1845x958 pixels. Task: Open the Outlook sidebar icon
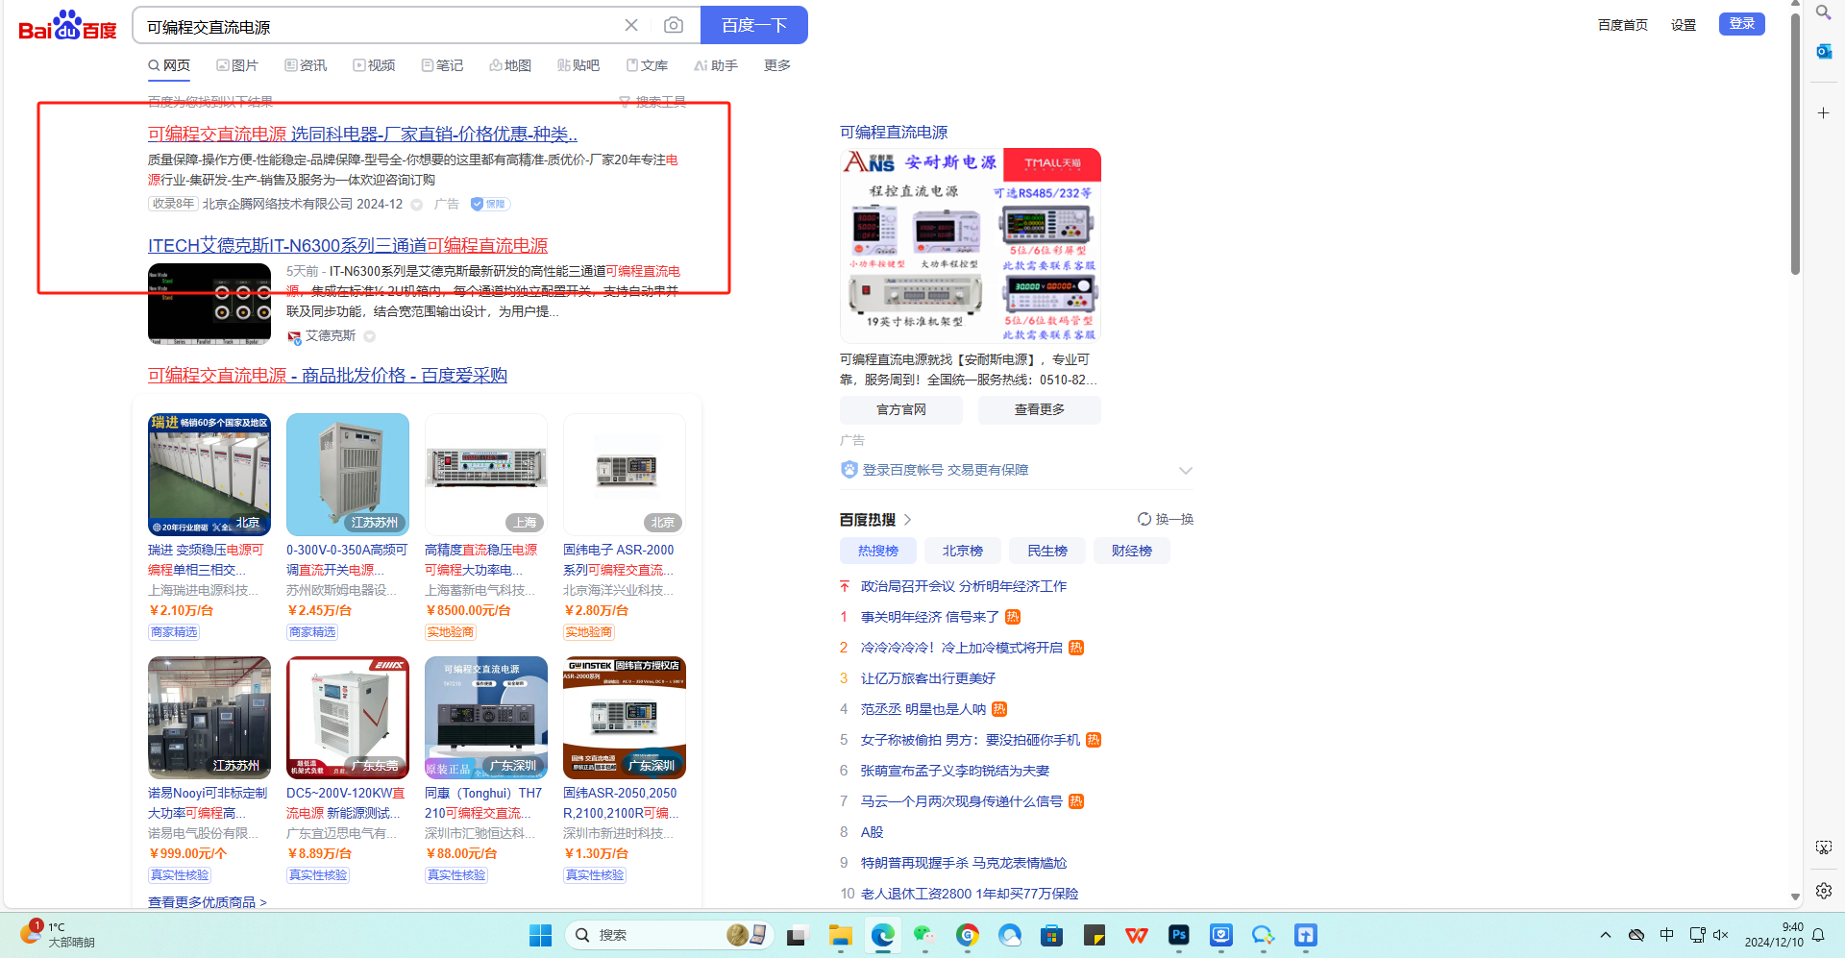[x=1823, y=52]
